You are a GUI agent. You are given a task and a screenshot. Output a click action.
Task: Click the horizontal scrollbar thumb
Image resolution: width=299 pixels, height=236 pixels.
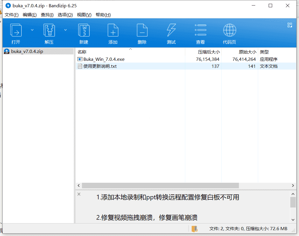pos(160,185)
